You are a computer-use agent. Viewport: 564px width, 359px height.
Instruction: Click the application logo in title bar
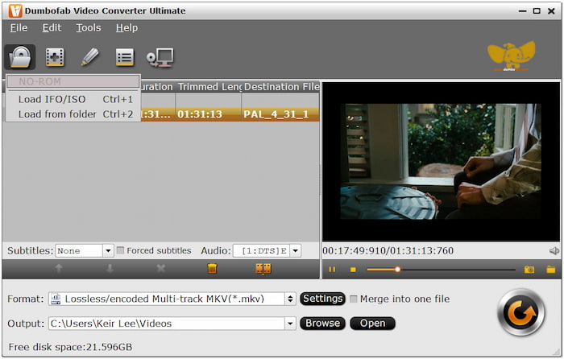(15, 11)
